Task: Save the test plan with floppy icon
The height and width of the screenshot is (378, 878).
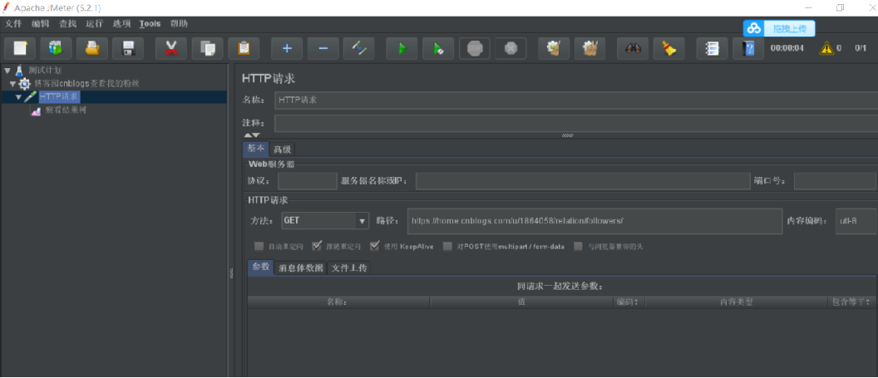Action: tap(128, 49)
